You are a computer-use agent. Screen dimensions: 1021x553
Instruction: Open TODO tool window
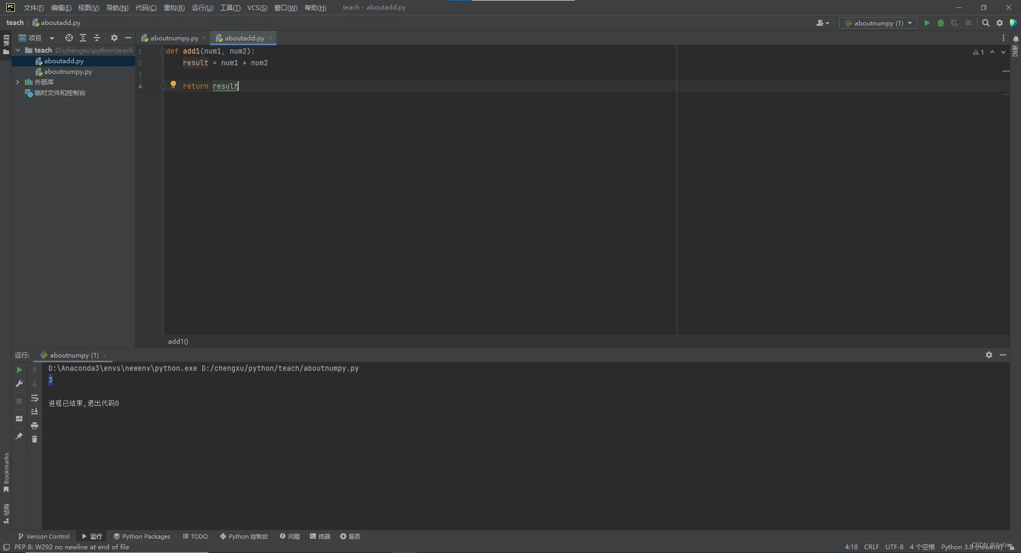[195, 537]
